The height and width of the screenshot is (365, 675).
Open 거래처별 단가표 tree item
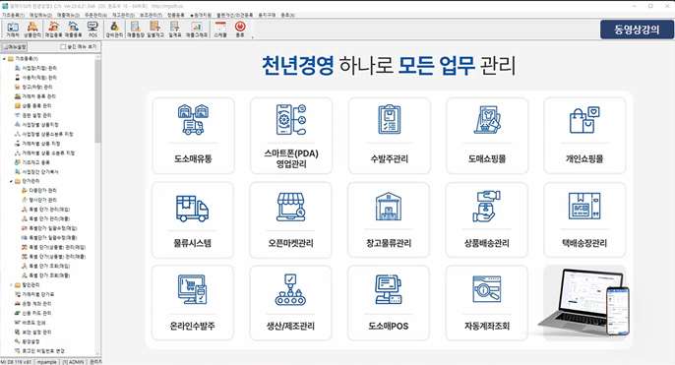(34, 294)
